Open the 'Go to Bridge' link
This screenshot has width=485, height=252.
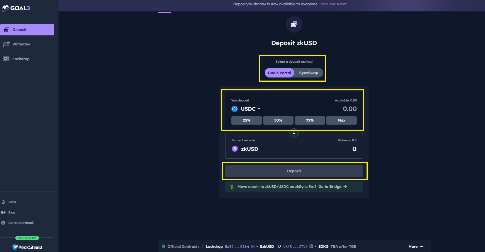click(333, 186)
